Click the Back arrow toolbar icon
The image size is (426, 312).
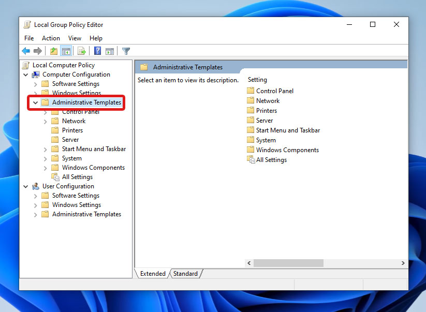(x=26, y=51)
